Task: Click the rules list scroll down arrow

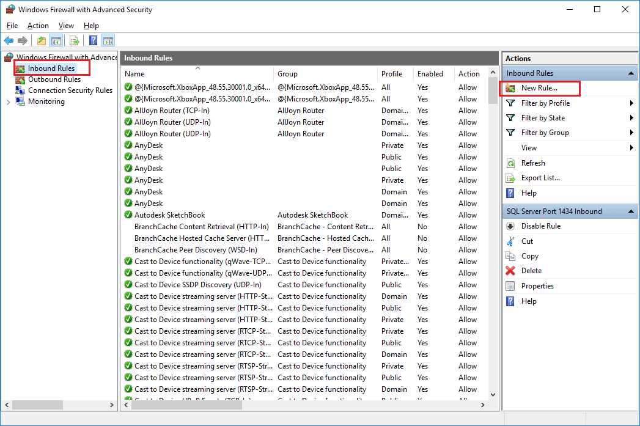Action: coord(493,395)
